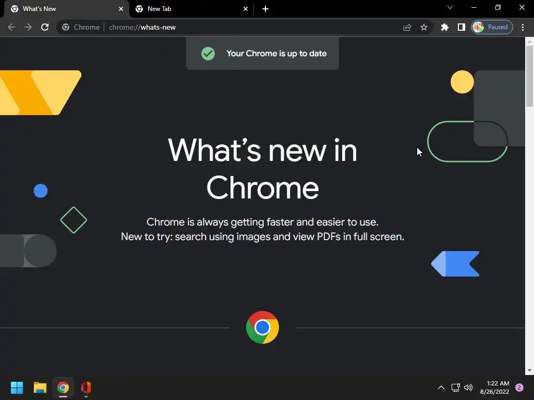Minimize the Chrome window
The width and height of the screenshot is (534, 400).
pyautogui.click(x=474, y=7)
